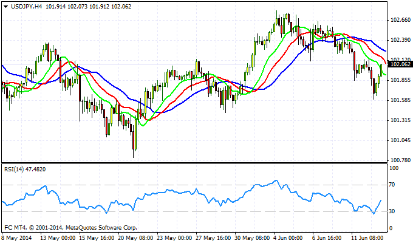Click the 30 May 08:00 time label

coord(252,238)
